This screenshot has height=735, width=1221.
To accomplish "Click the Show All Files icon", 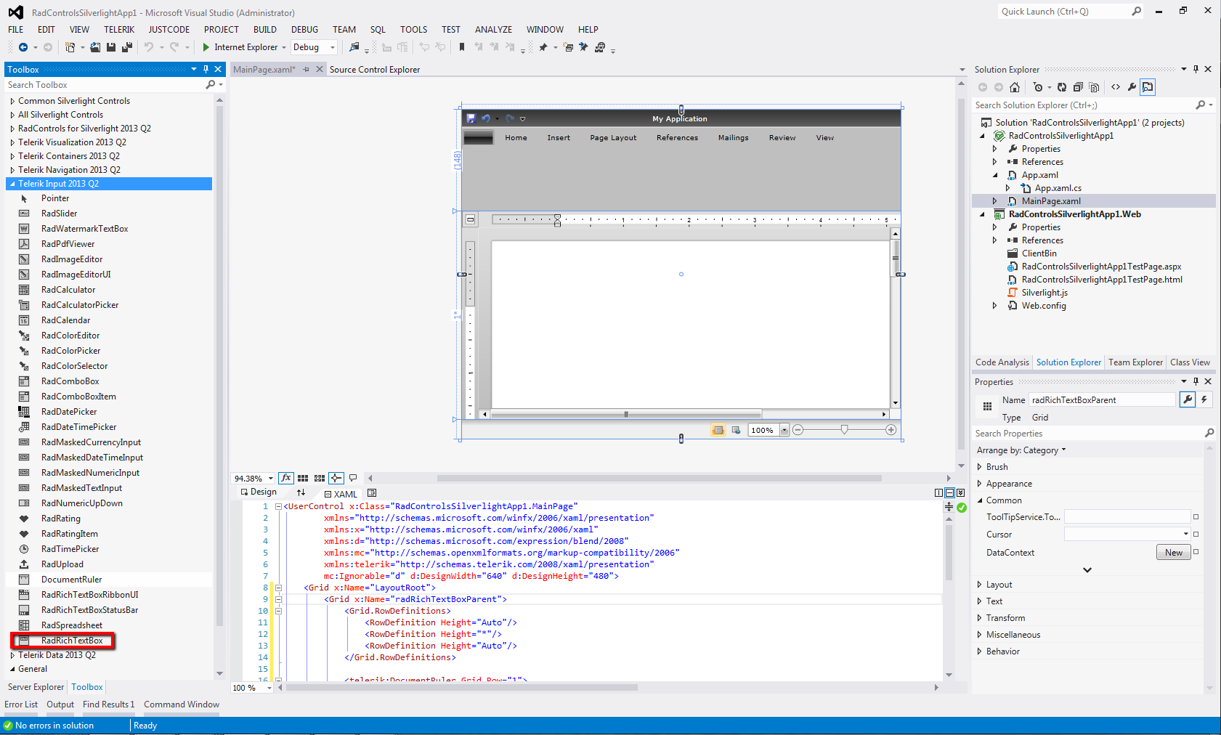I will [x=1094, y=87].
